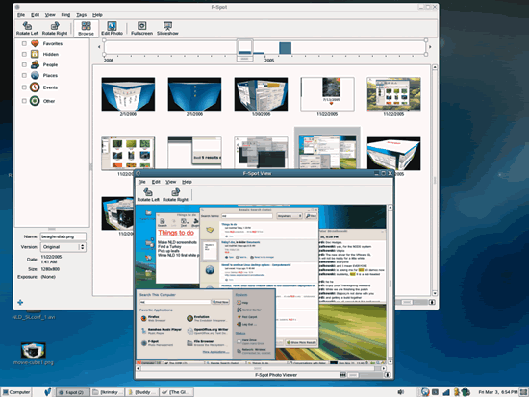This screenshot has width=529, height=397.
Task: Switch to Fullscreen view
Action: [141, 28]
